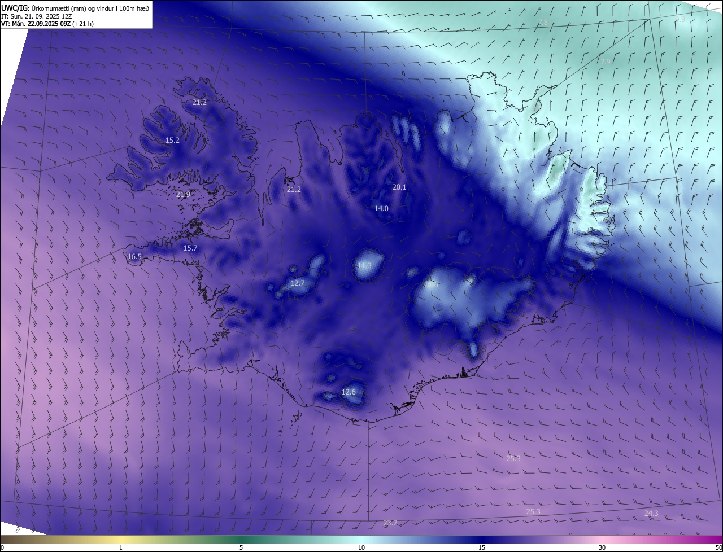723x552 pixels.
Task: Click the 50 tick on the colorbar
Action: pos(718,547)
